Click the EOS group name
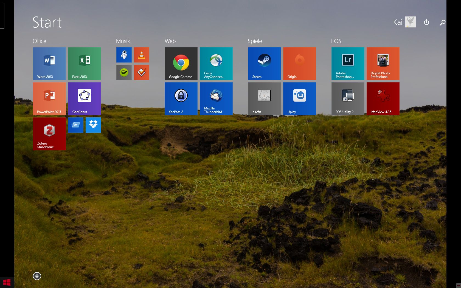The height and width of the screenshot is (288, 461). coord(336,41)
